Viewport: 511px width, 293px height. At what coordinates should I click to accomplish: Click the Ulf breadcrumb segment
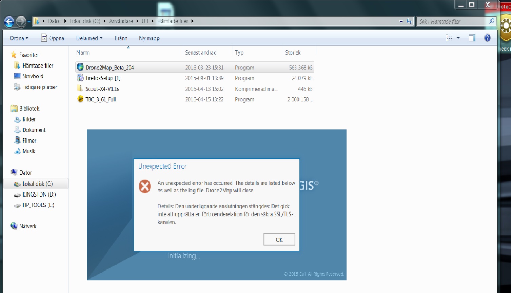(x=145, y=21)
